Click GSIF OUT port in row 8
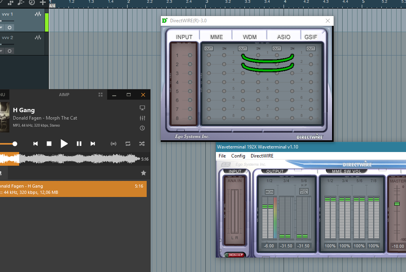The image size is (406, 272). coord(311,118)
